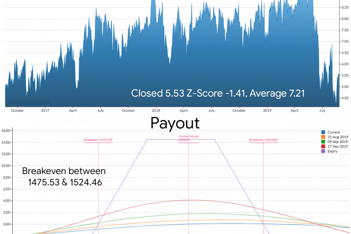This screenshot has width=351, height=234.
Task: Click the 6.00 right-axis value
Action: 345,64
